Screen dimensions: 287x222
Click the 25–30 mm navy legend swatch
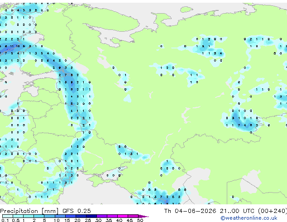(91, 216)
